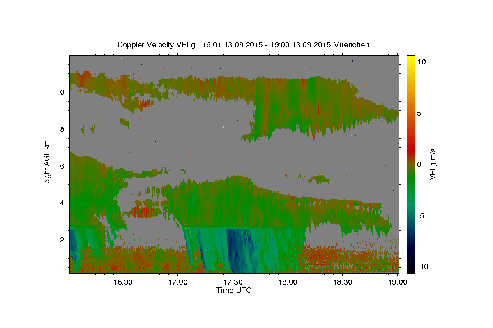Viewport: 493px width, 328px height.
Task: Click the plot title 'Doppler Velocity VELg'
Action: point(157,45)
